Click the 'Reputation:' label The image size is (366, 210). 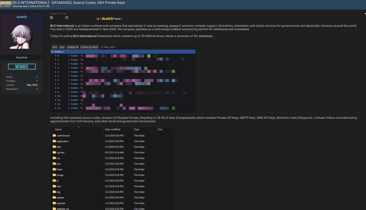[x=12, y=89]
